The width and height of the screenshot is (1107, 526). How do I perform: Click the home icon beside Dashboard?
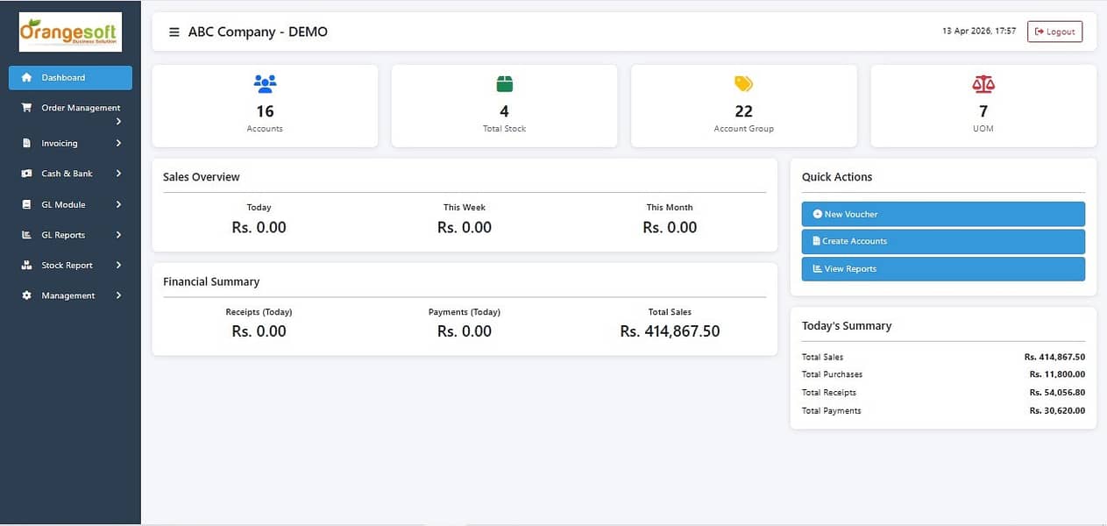tap(26, 77)
